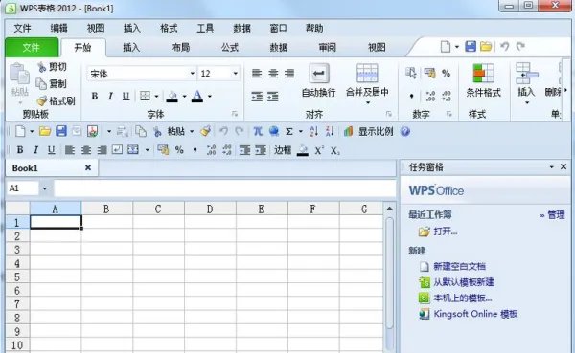The image size is (575, 353).
Task: Click the chart icon in the standard toolbar
Action: pyautogui.click(x=349, y=131)
